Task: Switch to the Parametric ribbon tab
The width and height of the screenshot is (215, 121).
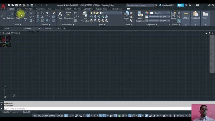Action: [40, 9]
